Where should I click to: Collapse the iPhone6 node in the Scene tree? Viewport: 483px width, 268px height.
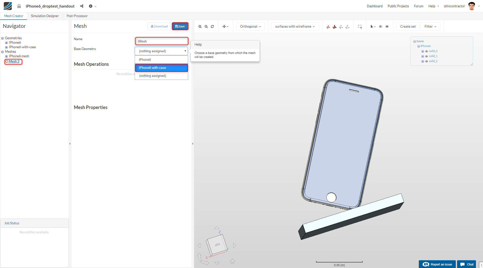(419, 46)
